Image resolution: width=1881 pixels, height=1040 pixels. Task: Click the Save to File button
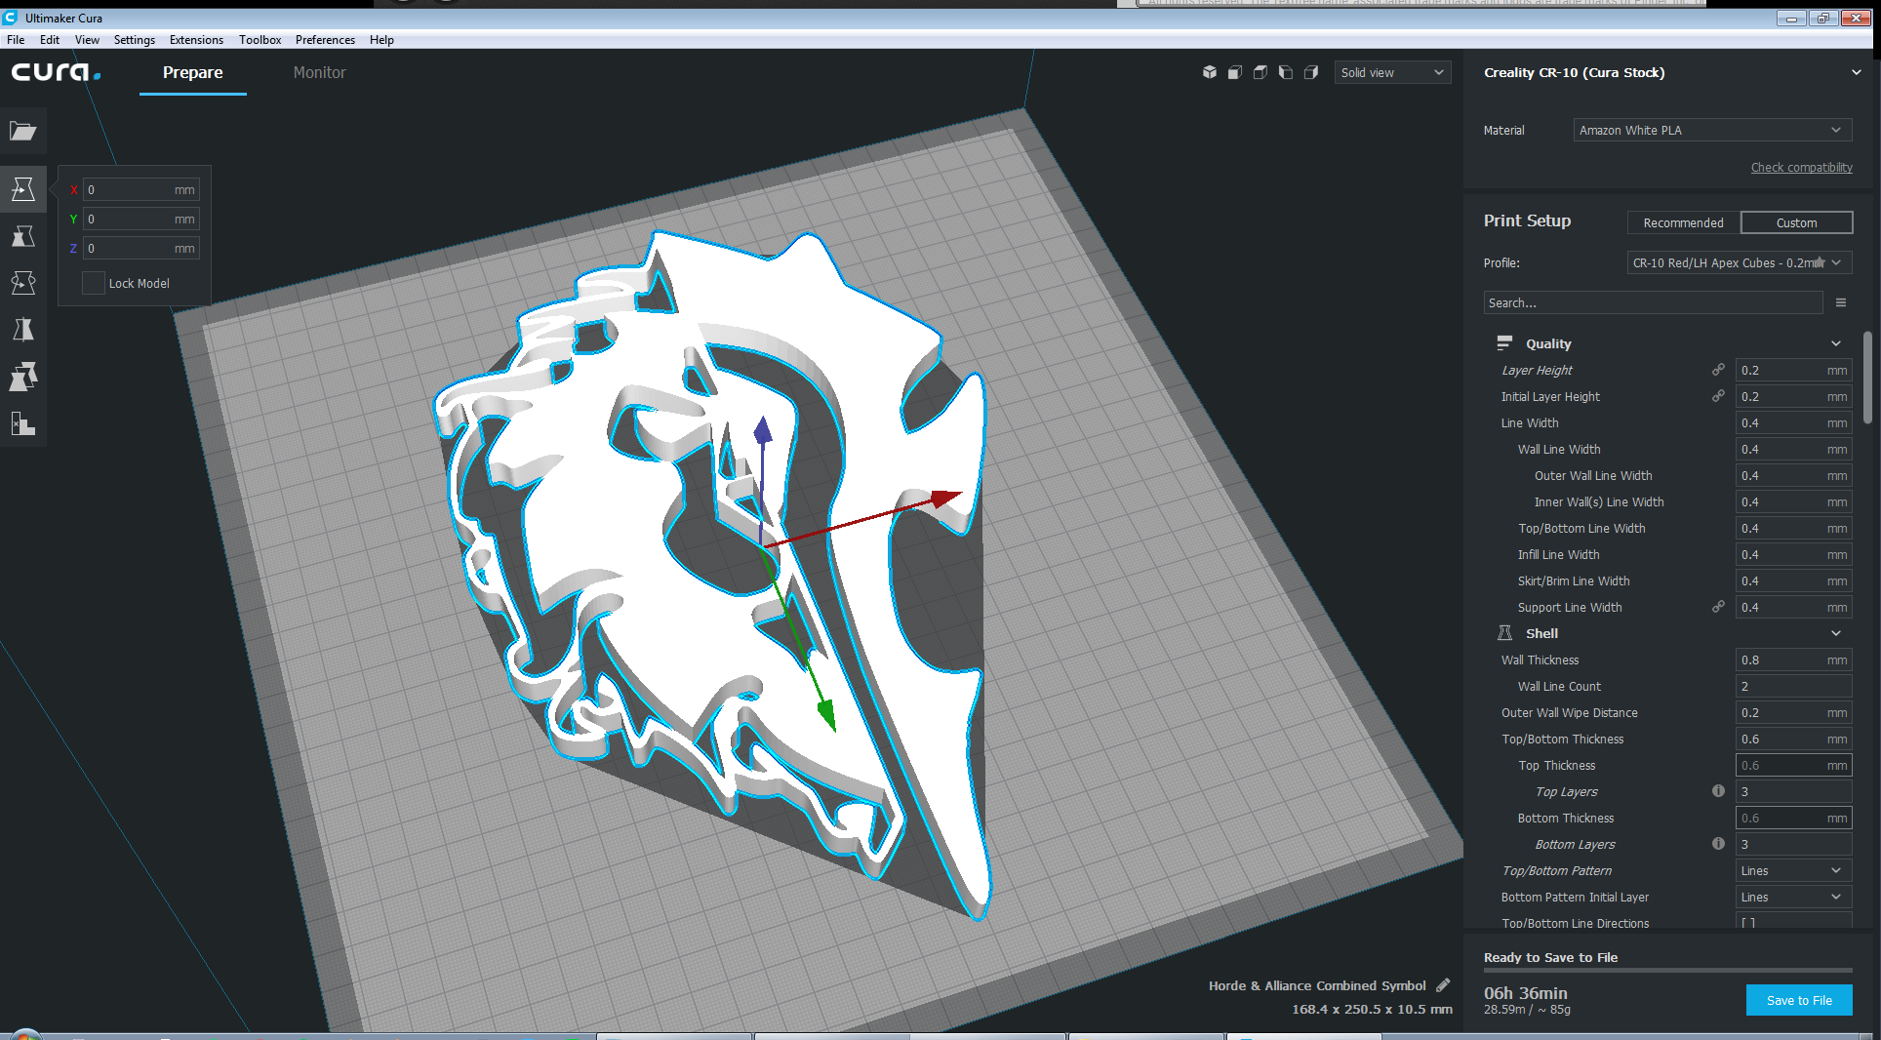(x=1799, y=1000)
